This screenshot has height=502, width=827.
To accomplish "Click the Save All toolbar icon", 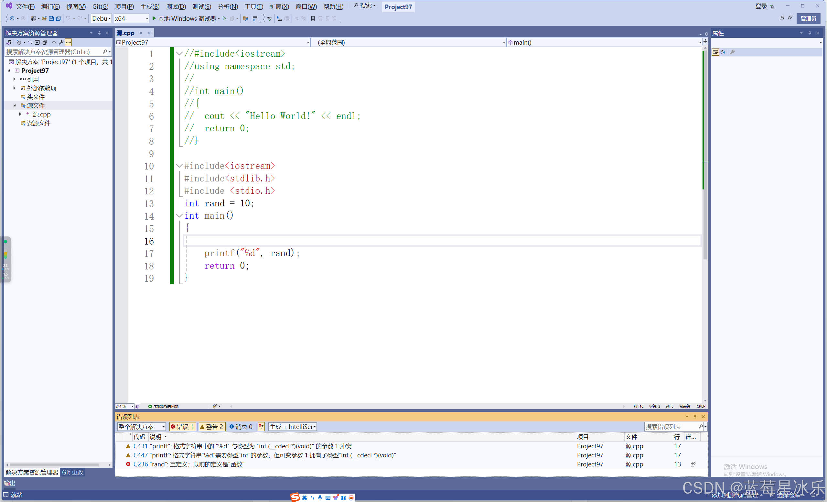I will 59,18.
